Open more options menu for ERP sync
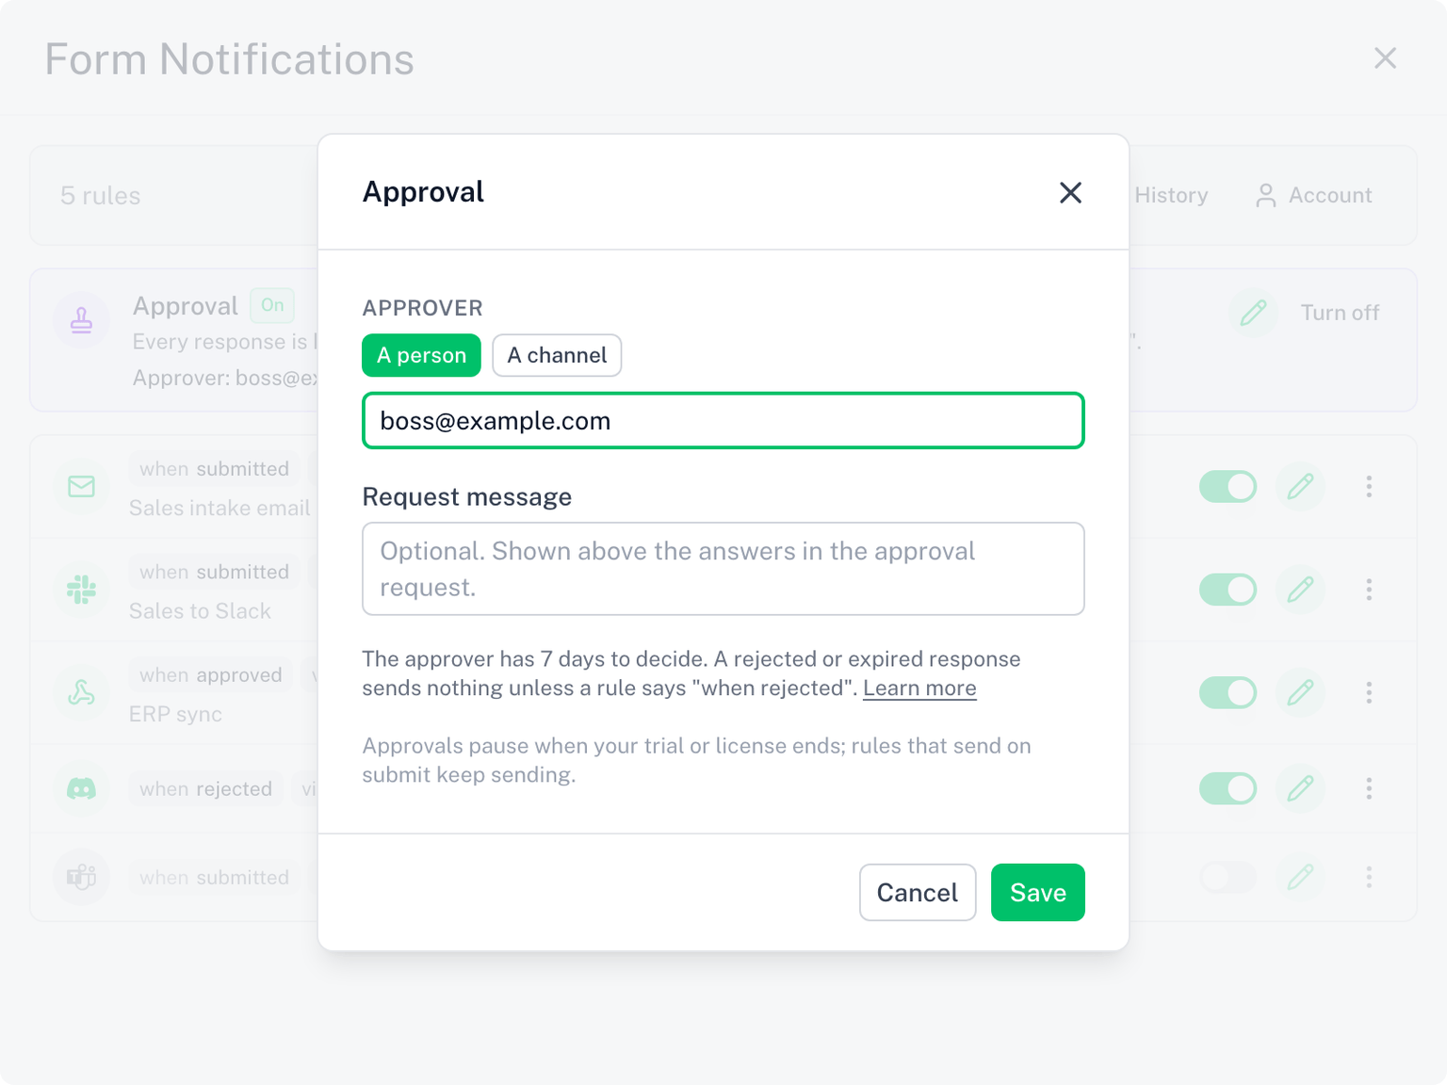The height and width of the screenshot is (1085, 1447). tap(1369, 693)
